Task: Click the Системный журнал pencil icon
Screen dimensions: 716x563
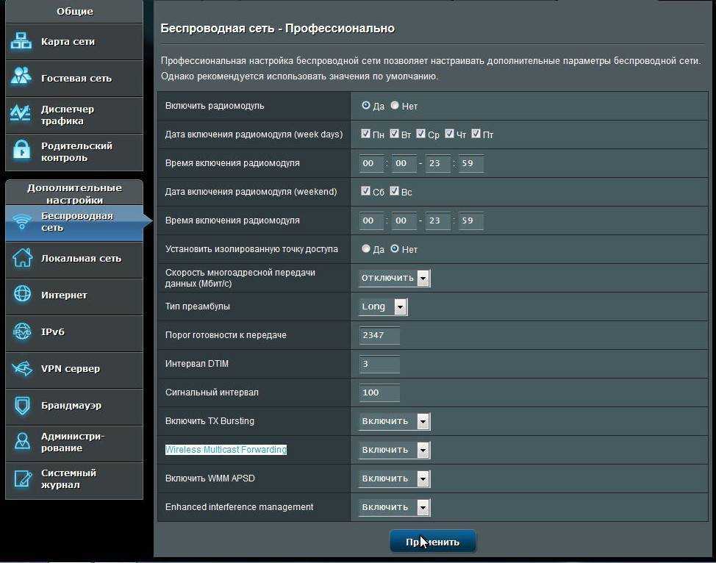Action: point(22,478)
